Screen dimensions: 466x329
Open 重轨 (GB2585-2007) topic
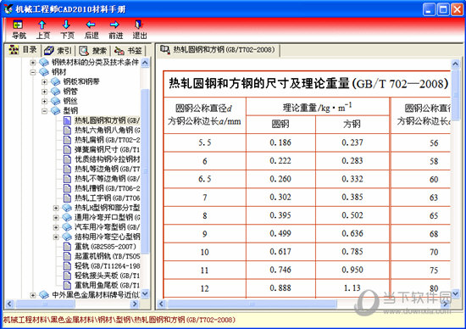point(105,247)
